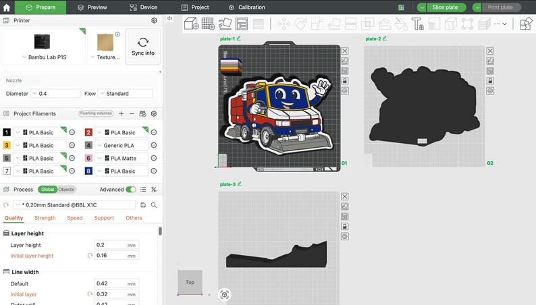
Task: Open the Mesh boolean tool
Action: tap(367, 24)
